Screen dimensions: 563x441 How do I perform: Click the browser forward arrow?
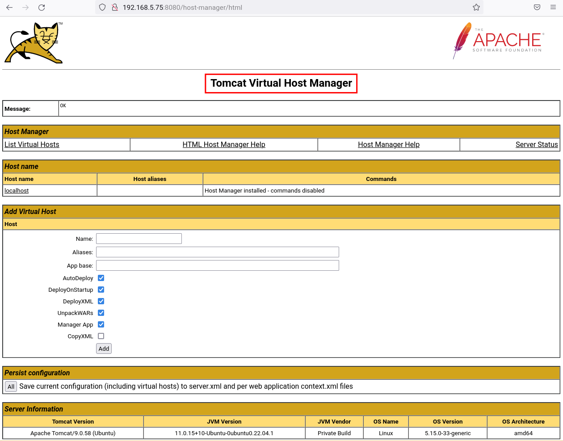[x=25, y=8]
